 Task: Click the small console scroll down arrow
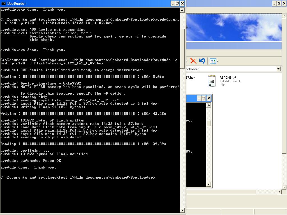pos(209,184)
